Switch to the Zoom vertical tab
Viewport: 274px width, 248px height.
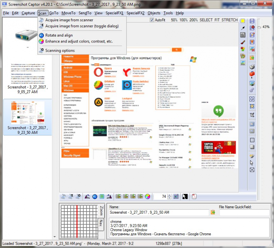pos(101,211)
